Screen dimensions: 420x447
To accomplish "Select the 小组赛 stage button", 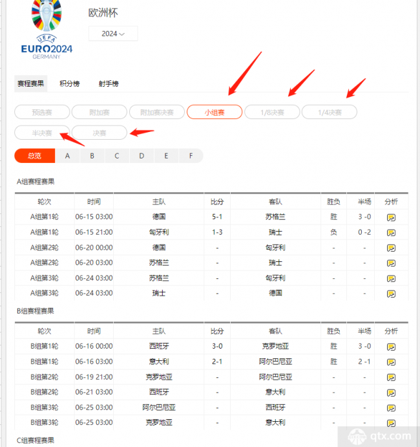I will pyautogui.click(x=215, y=112).
